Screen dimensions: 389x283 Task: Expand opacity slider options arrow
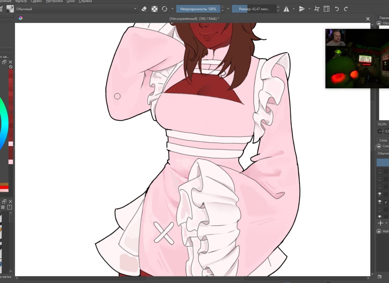click(x=228, y=9)
